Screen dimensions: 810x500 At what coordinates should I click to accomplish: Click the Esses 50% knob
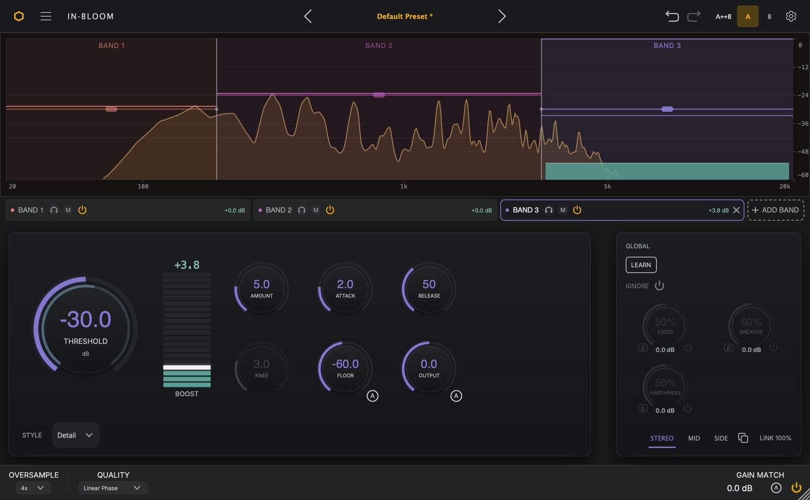[x=665, y=325]
